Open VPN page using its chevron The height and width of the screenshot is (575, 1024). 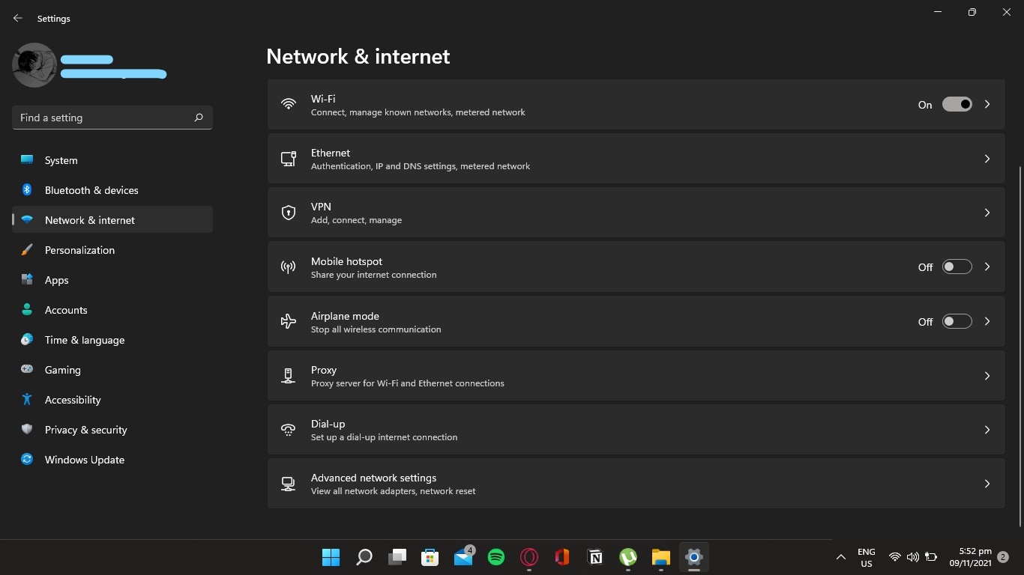[987, 213]
